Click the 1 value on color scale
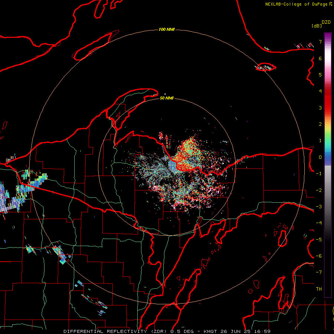This screenshot has height=334, width=334. click(320, 141)
